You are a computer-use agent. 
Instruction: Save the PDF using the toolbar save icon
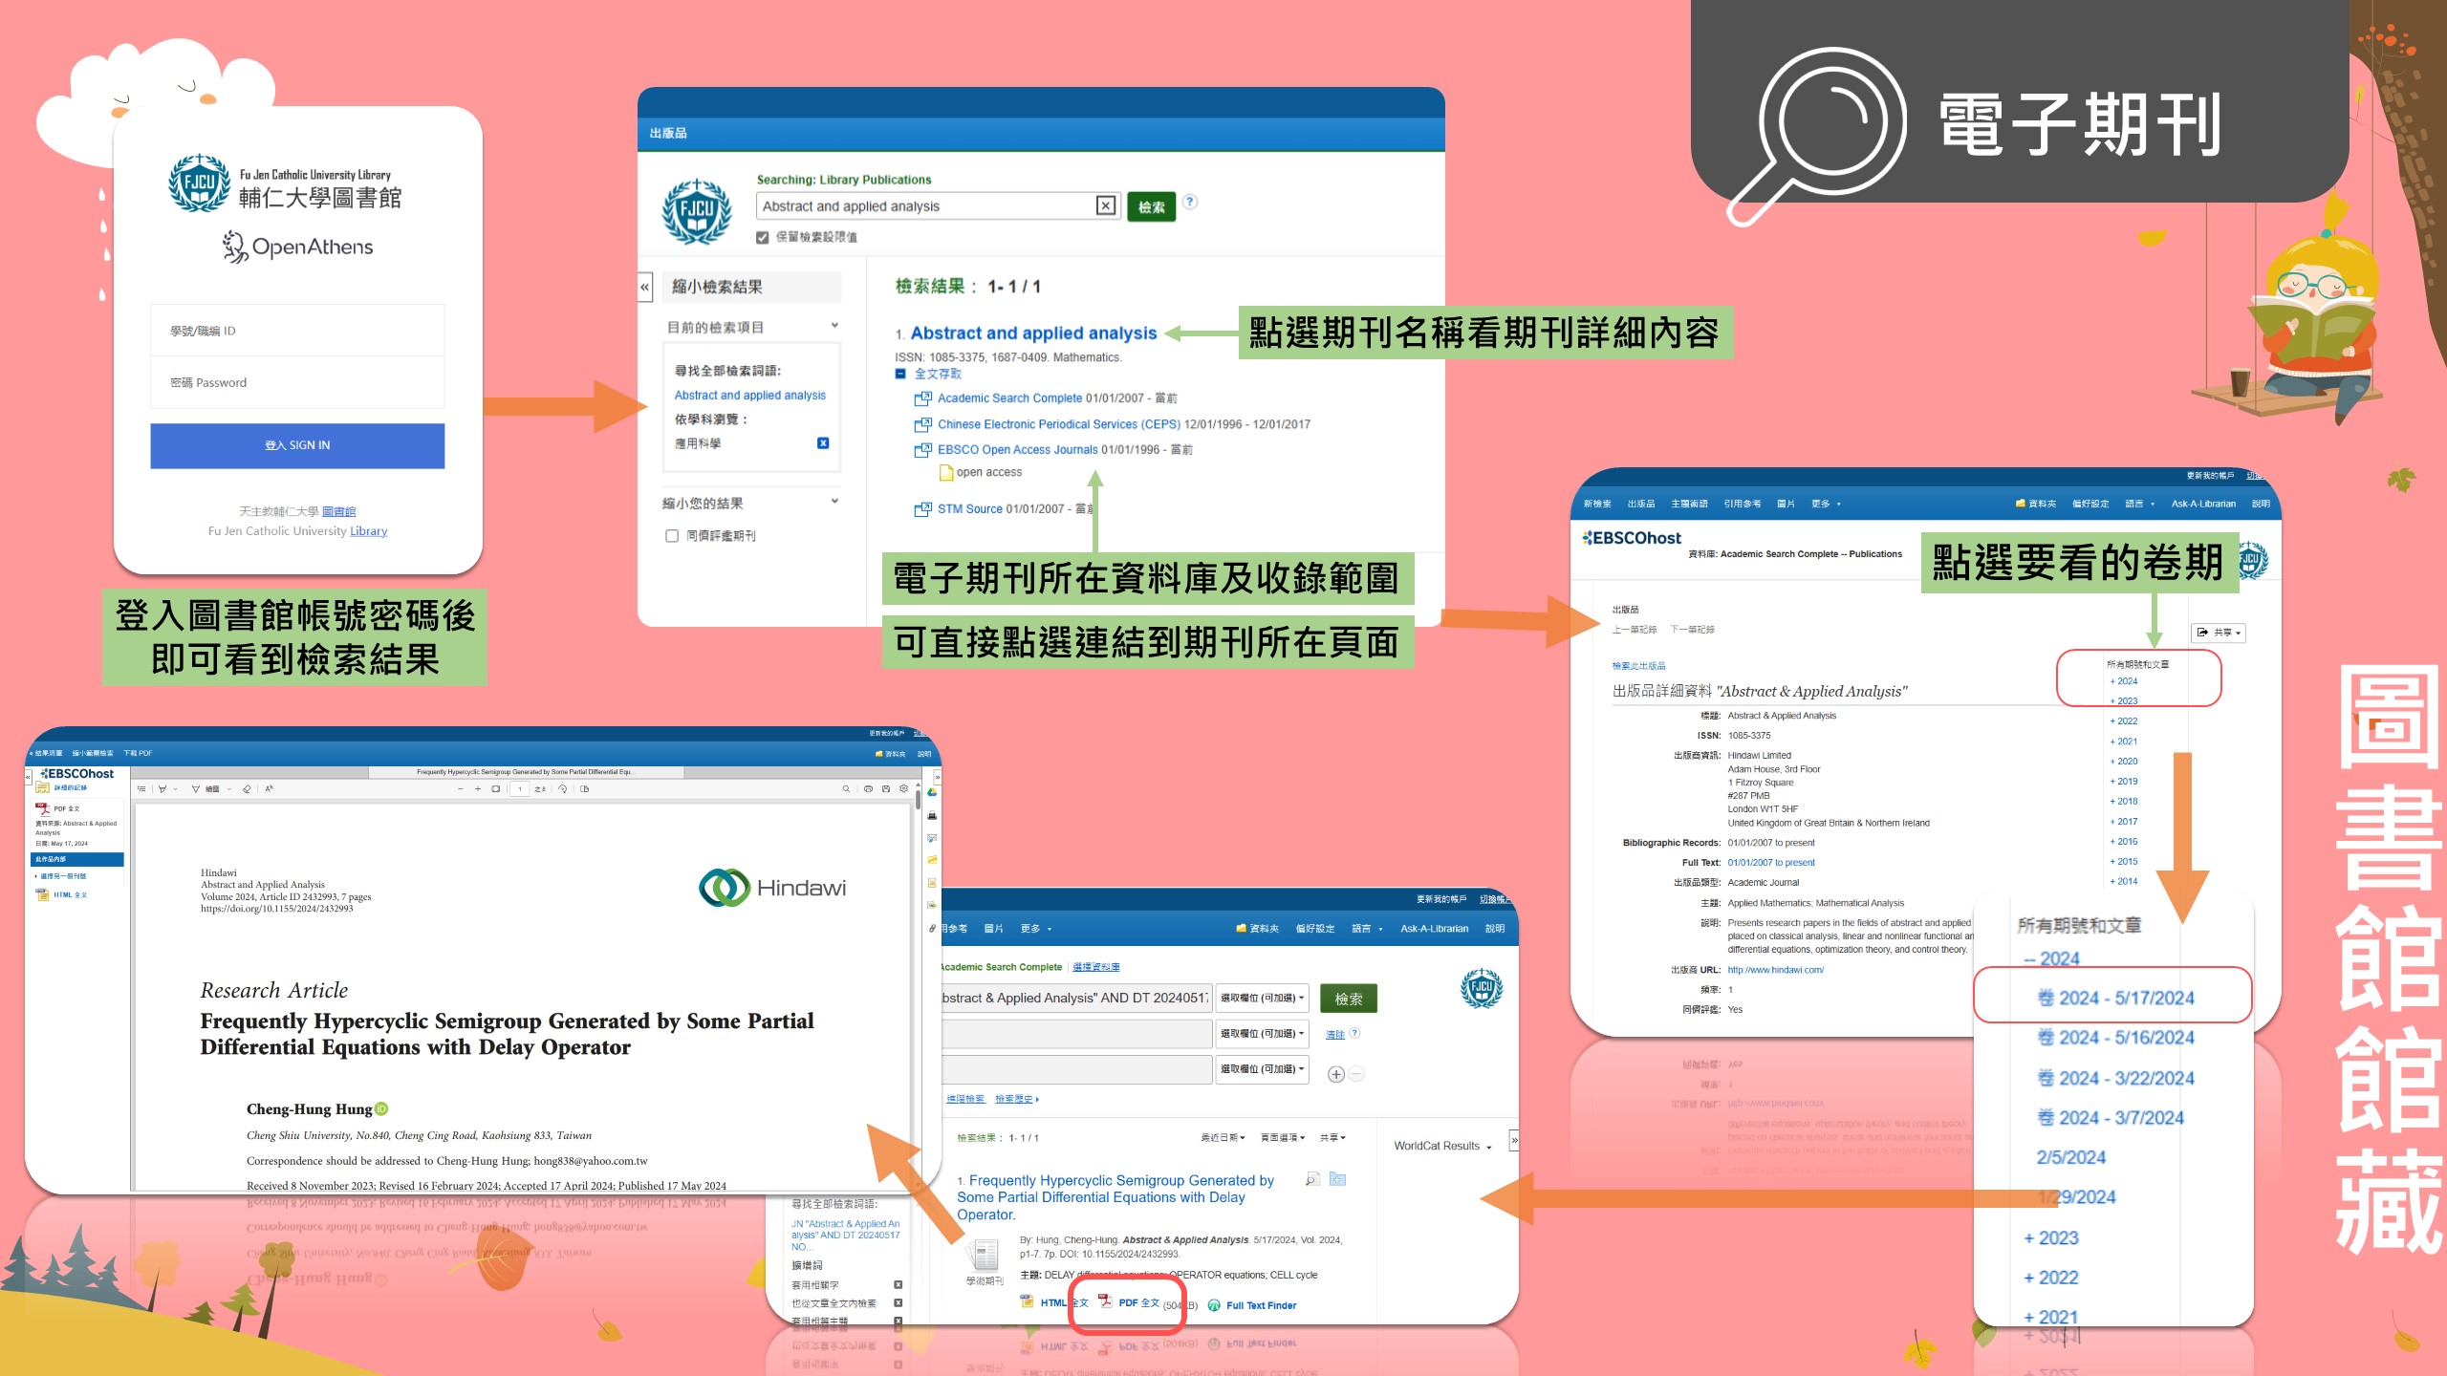pyautogui.click(x=886, y=789)
